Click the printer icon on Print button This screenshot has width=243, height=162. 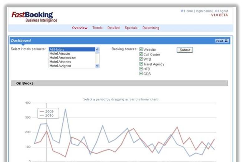pyautogui.click(x=226, y=41)
